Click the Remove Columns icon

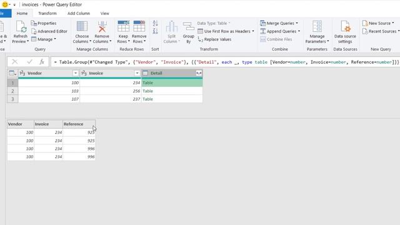tap(102, 26)
